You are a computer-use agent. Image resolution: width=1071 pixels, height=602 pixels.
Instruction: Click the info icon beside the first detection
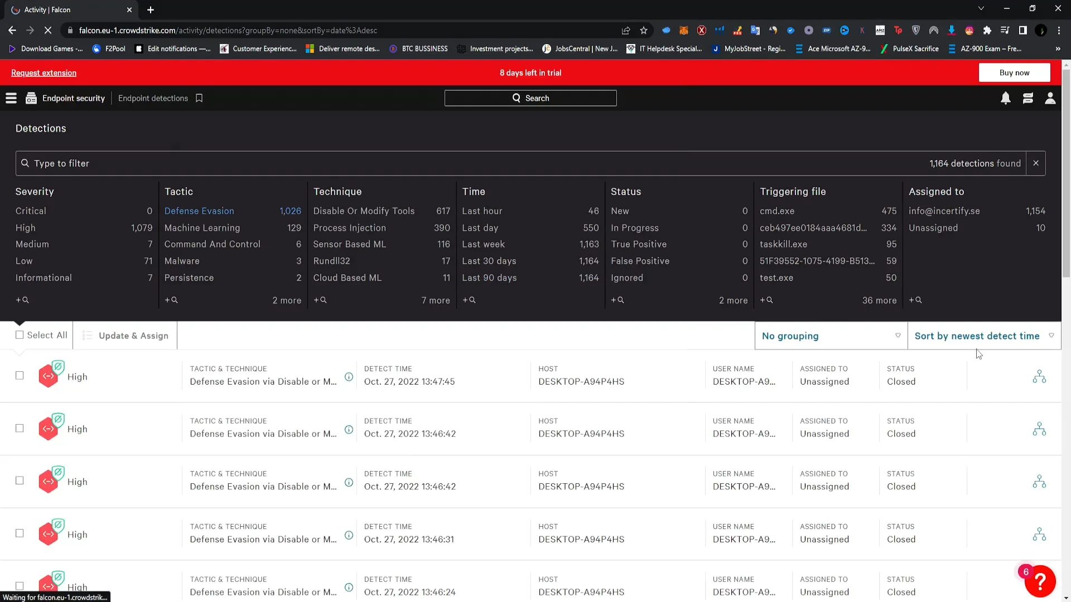(349, 377)
